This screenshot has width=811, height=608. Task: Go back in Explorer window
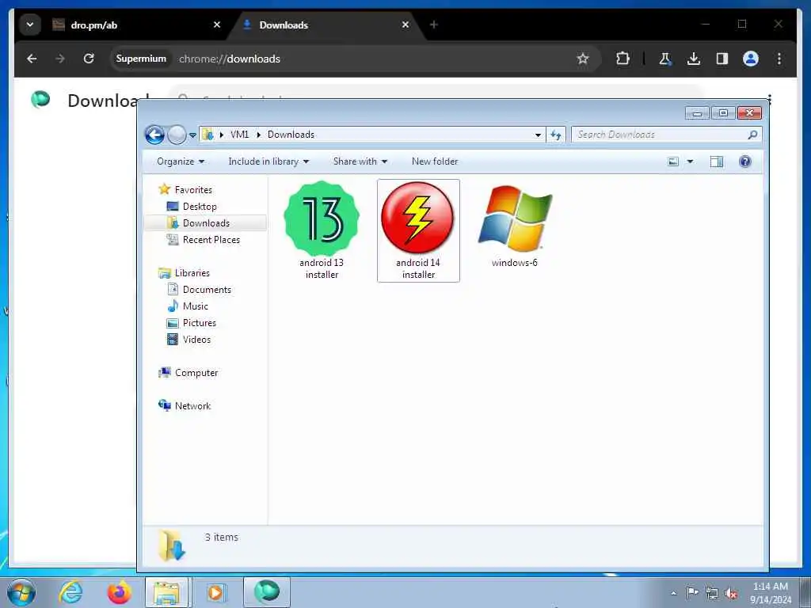point(154,135)
